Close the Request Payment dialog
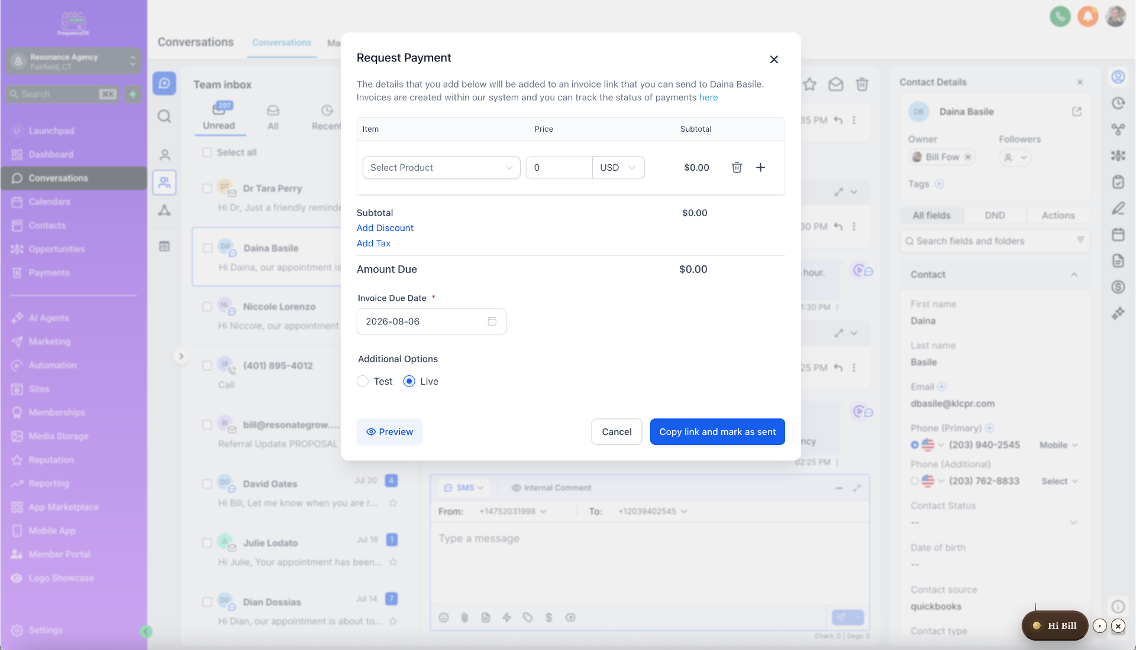The image size is (1136, 650). coord(774,59)
